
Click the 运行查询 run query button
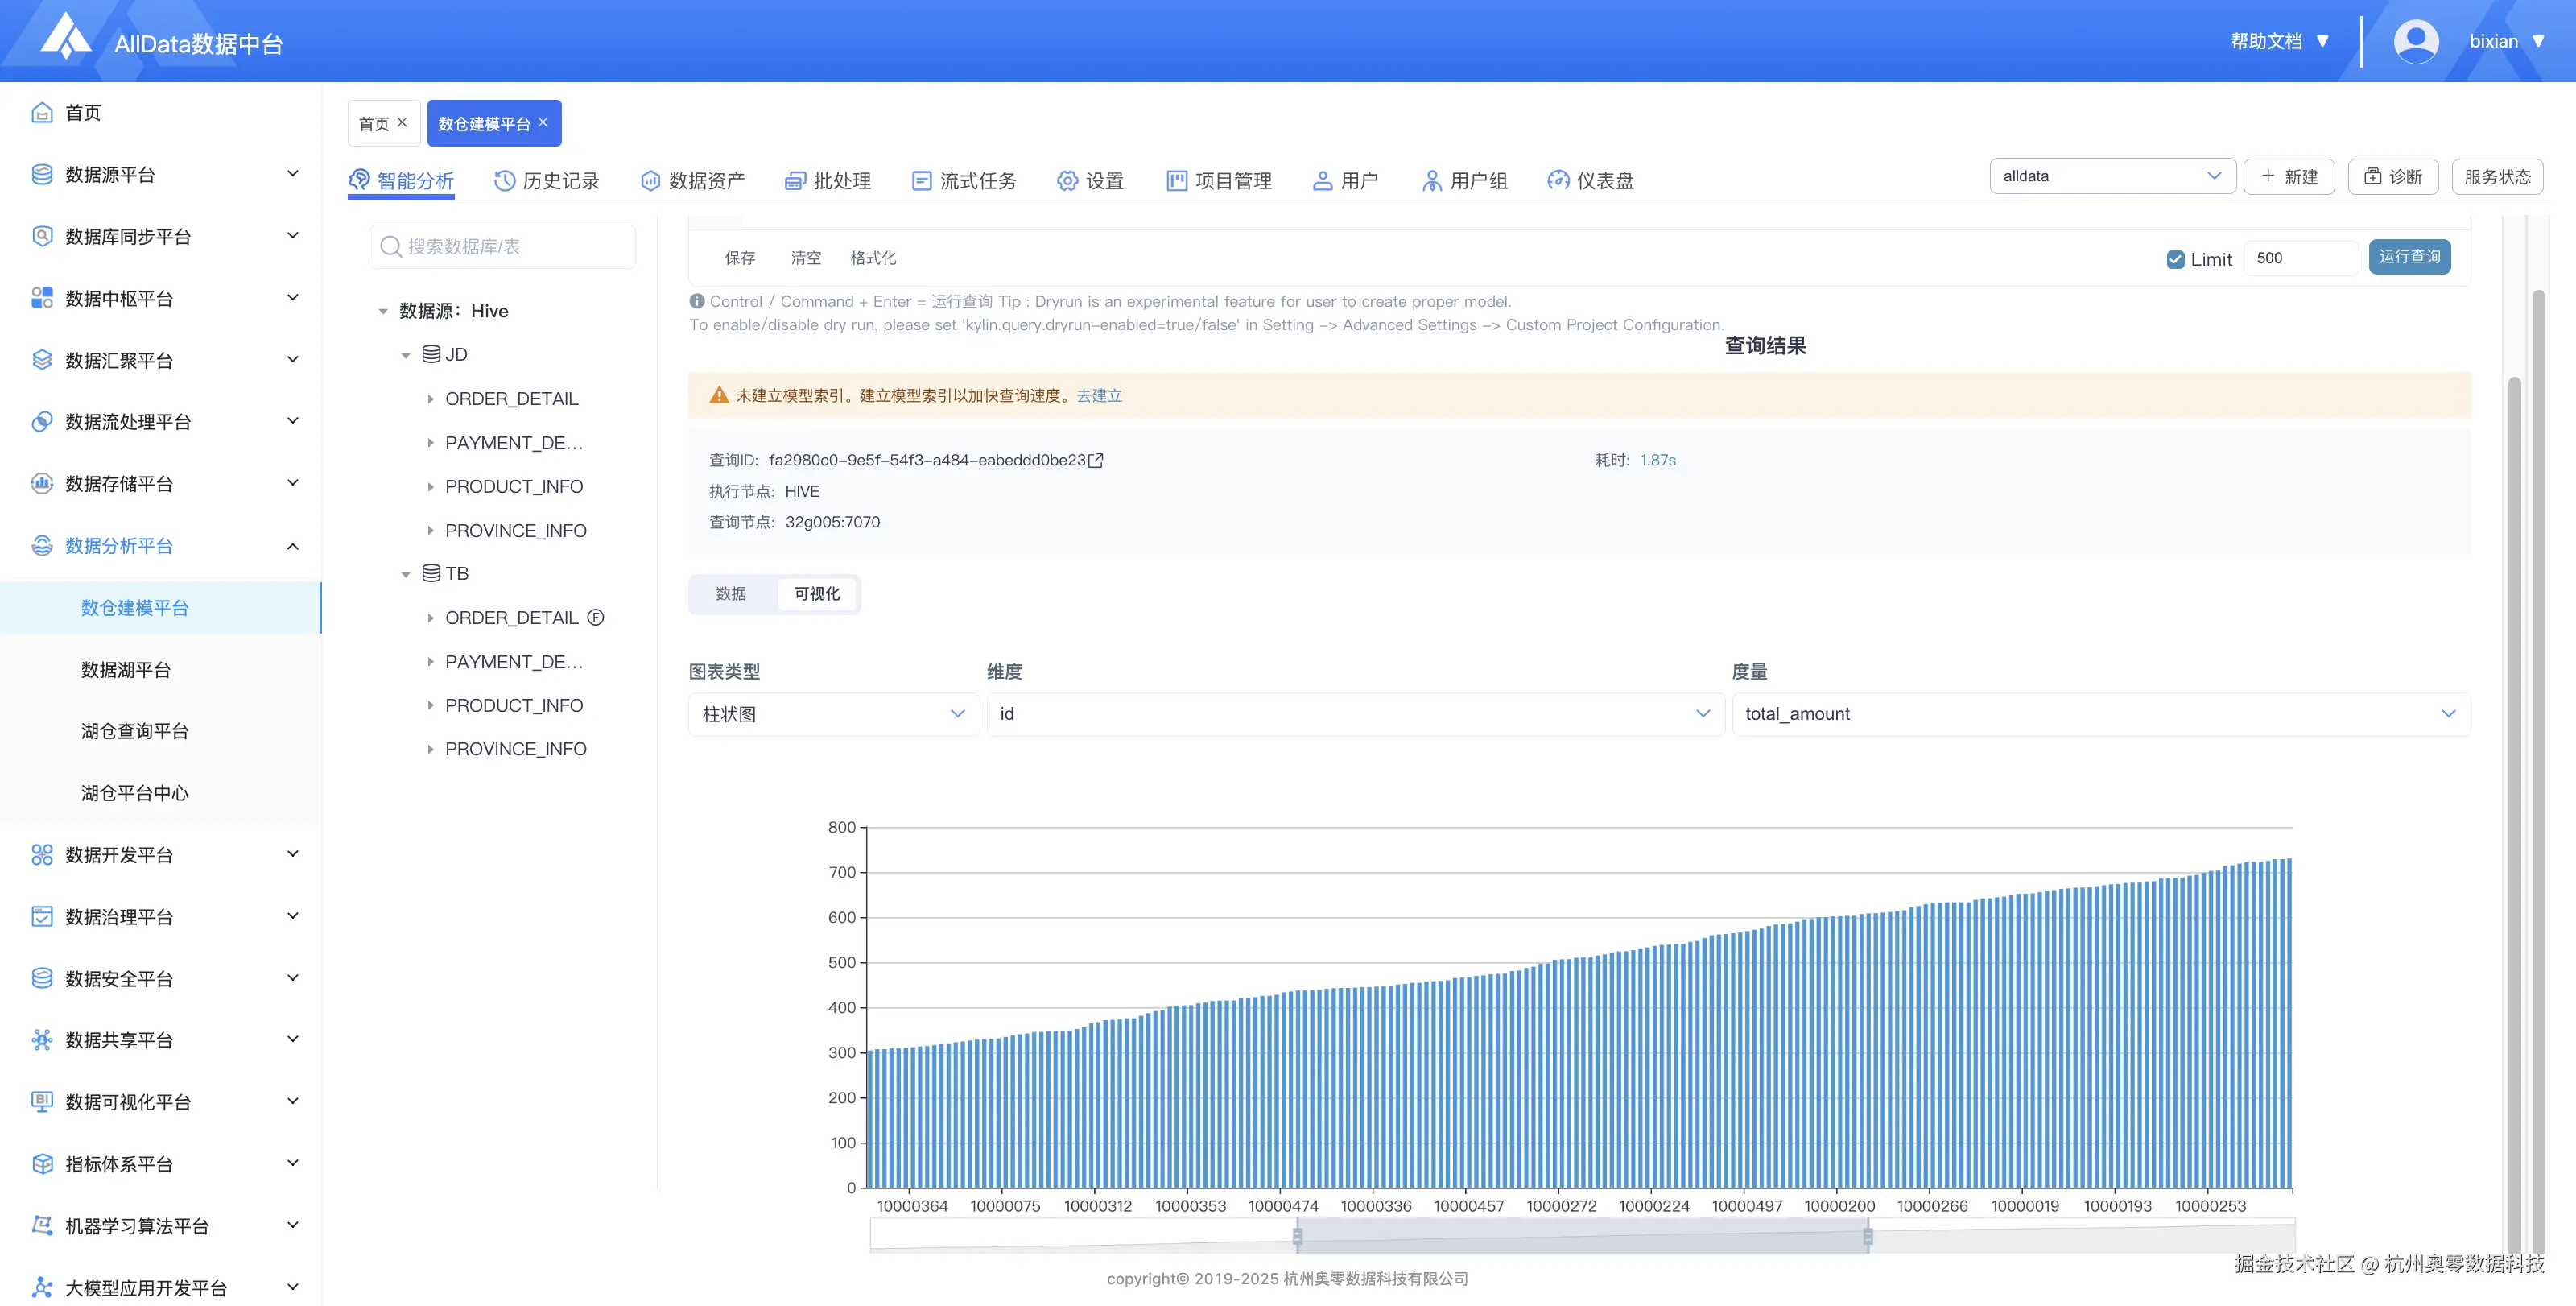click(x=2409, y=257)
